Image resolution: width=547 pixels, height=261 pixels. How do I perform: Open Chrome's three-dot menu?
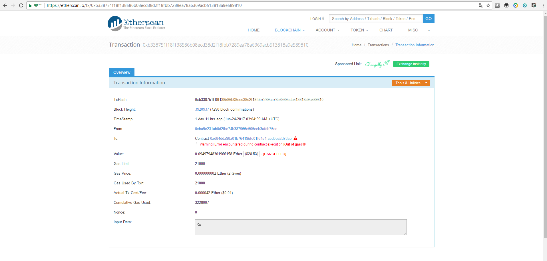[543, 5]
